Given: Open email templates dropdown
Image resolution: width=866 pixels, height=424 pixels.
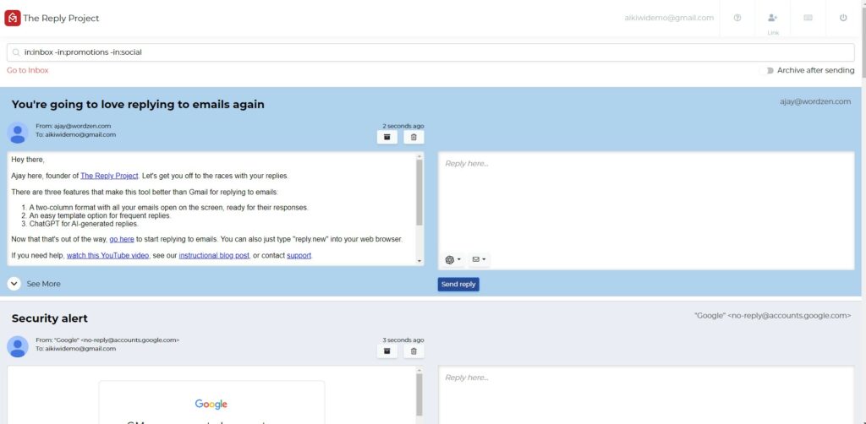Looking at the screenshot, I should pyautogui.click(x=479, y=259).
